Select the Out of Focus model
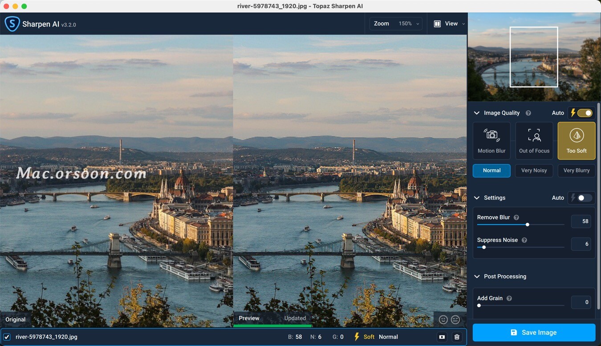 [534, 141]
